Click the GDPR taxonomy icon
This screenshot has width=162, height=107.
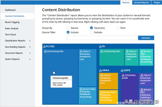point(122,70)
